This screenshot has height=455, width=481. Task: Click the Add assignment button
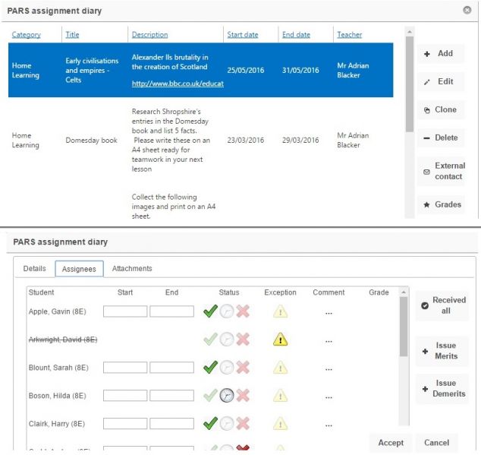tap(441, 53)
